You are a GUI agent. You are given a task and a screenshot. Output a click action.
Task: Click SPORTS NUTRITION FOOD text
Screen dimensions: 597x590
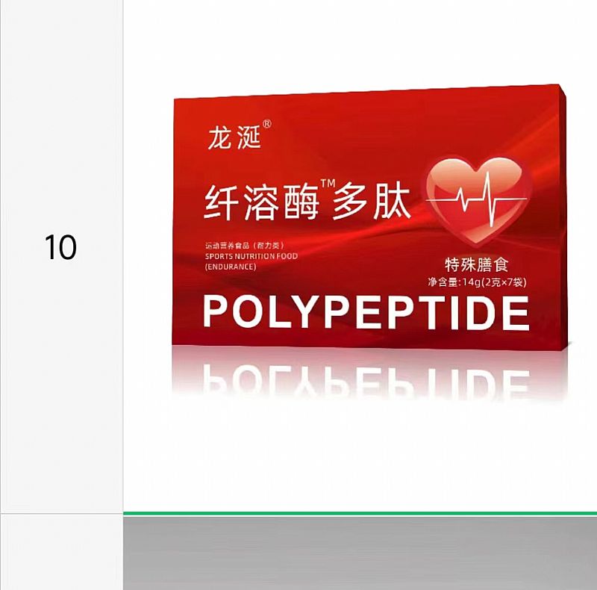[x=251, y=256]
